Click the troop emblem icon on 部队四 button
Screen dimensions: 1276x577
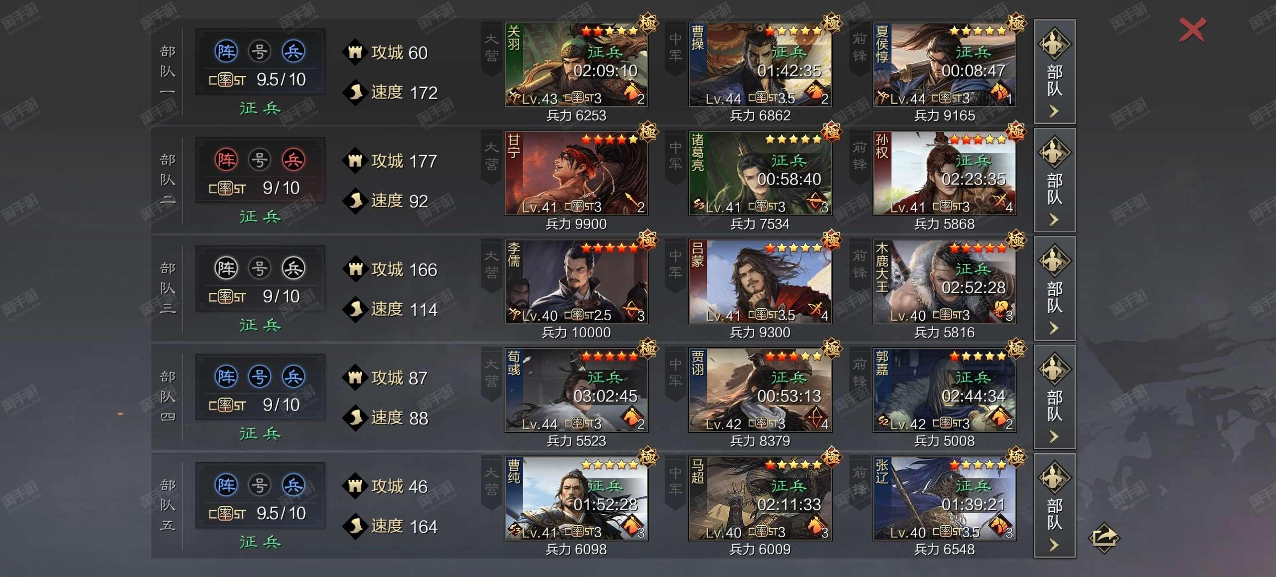1055,370
